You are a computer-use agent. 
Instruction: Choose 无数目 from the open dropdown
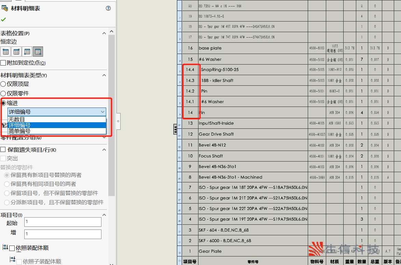[16, 120]
